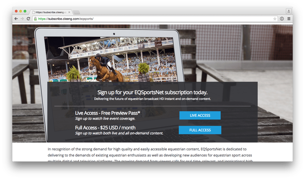
Task: Click the green maximize window button
Action: pyautogui.click(x=25, y=11)
